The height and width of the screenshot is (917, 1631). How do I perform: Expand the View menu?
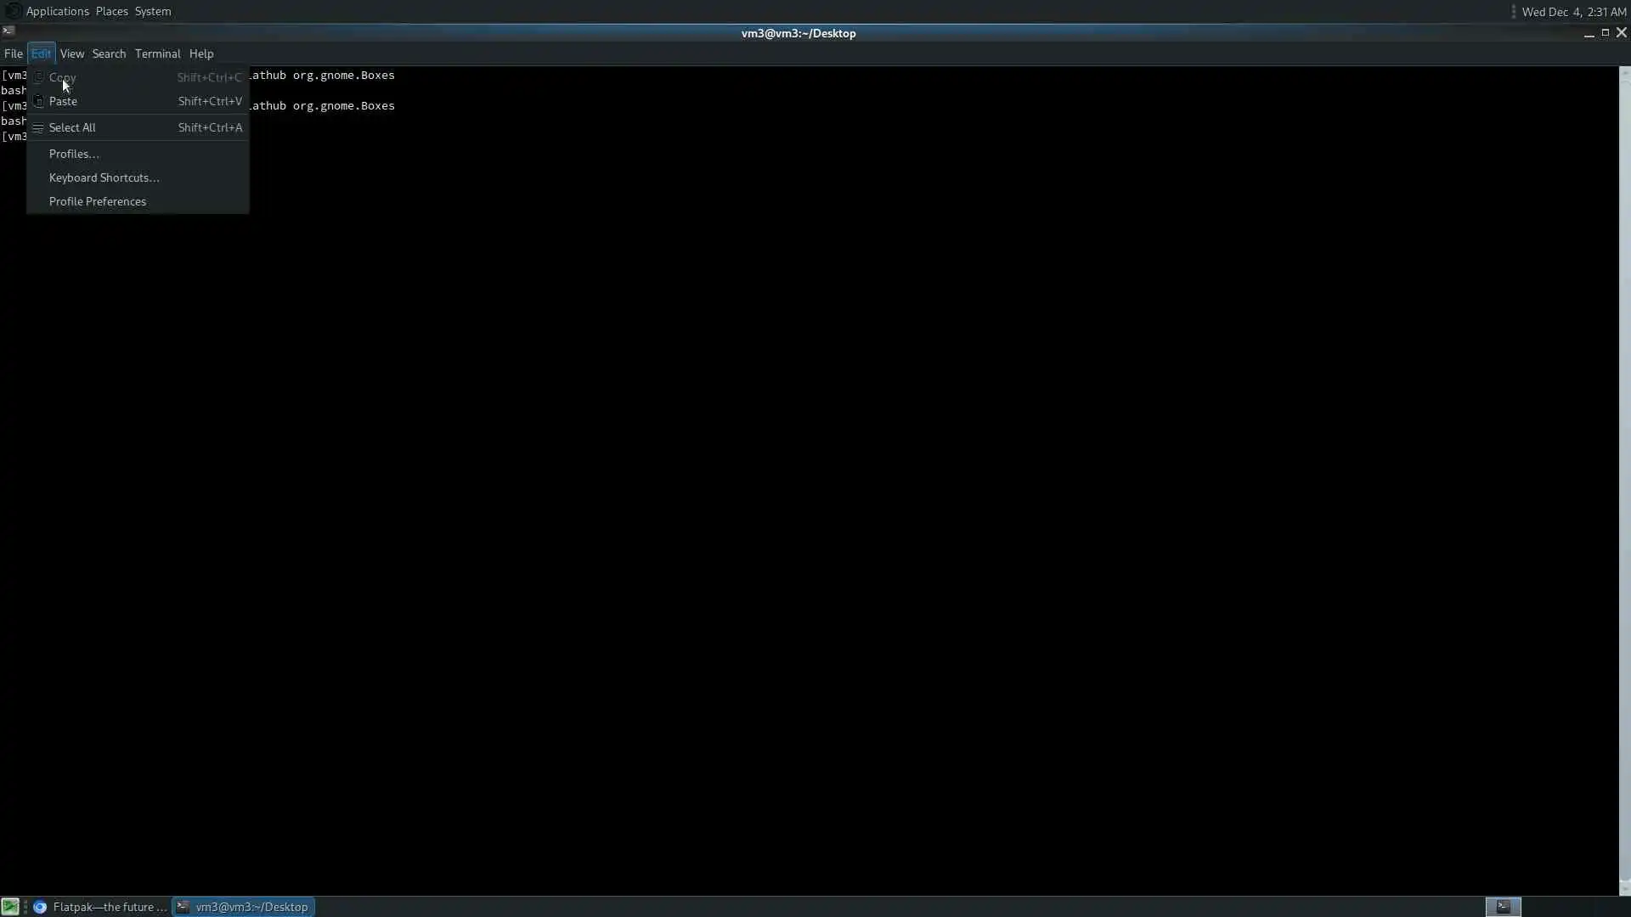coord(71,53)
